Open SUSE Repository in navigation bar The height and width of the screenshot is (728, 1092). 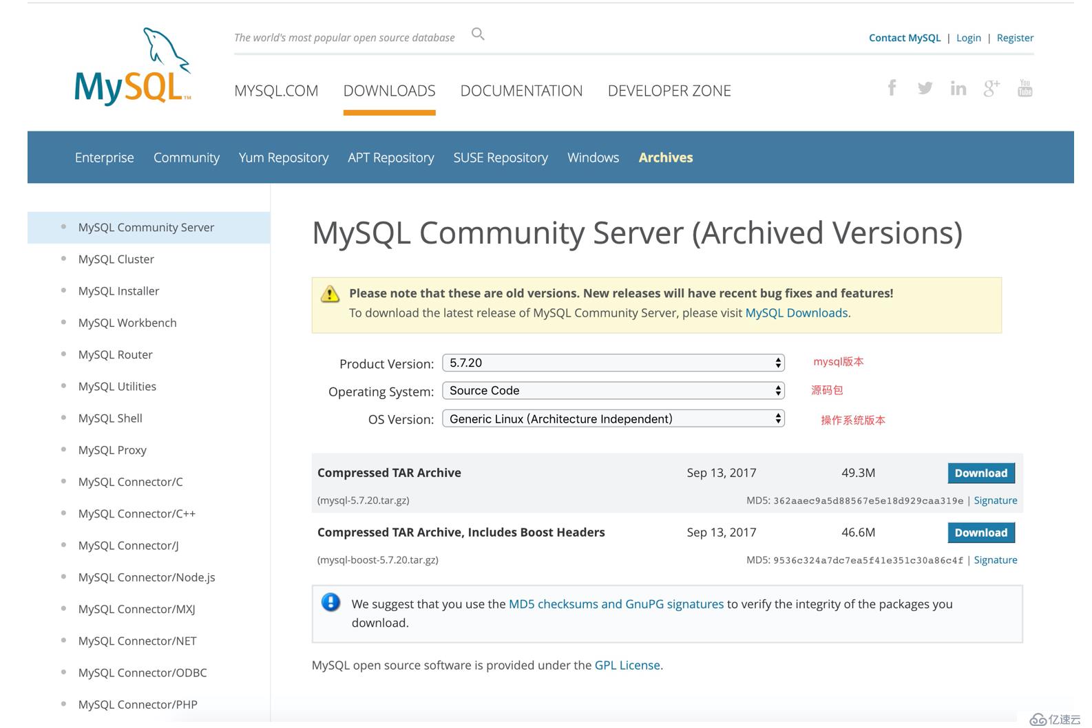tap(501, 158)
